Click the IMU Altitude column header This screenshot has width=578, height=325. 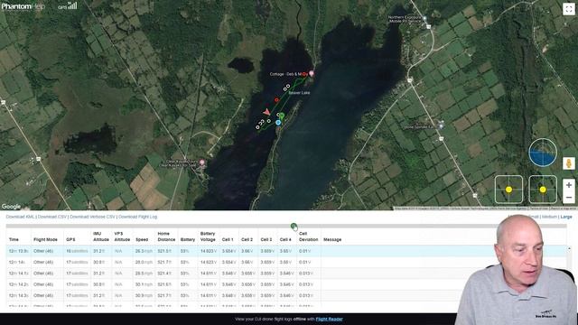click(x=101, y=237)
